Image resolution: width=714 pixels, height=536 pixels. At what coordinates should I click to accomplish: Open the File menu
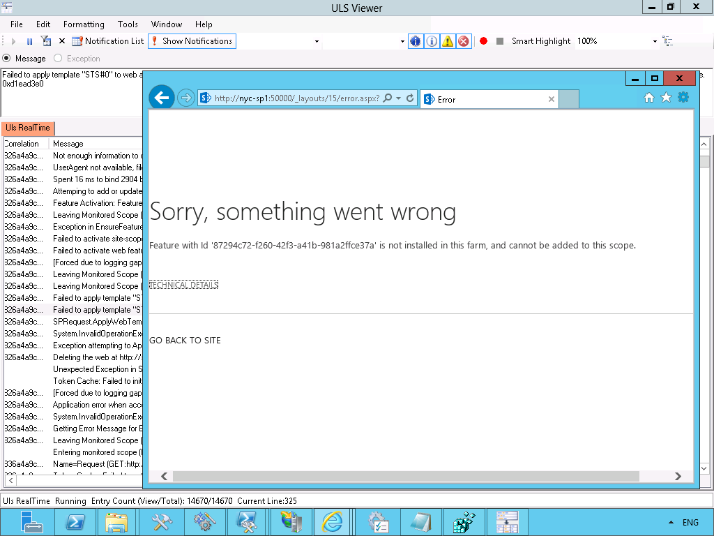coord(17,24)
